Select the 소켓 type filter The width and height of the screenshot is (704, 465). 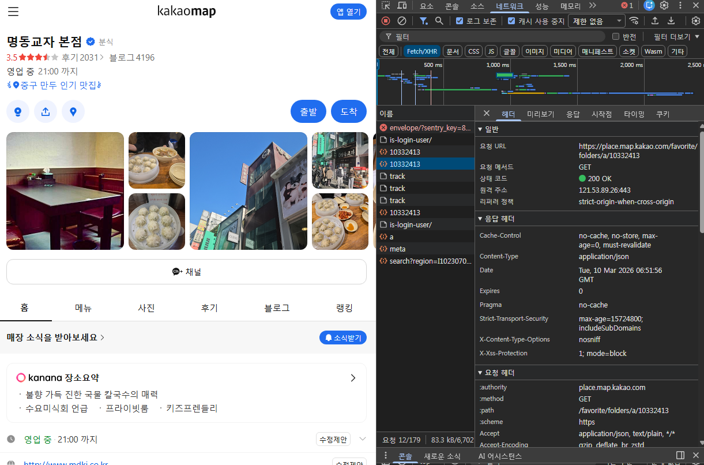pos(629,51)
